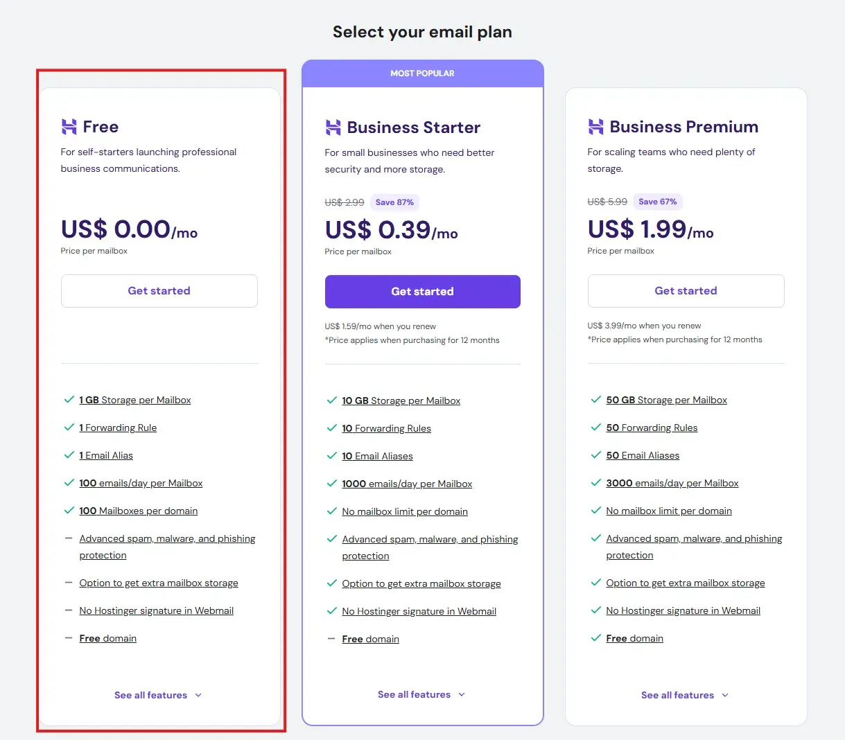Screen dimensions: 845x740
Task: Expand See all features for Business Premium
Action: pos(685,695)
